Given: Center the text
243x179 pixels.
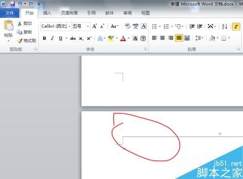Looking at the screenshot, I should coord(162,38).
